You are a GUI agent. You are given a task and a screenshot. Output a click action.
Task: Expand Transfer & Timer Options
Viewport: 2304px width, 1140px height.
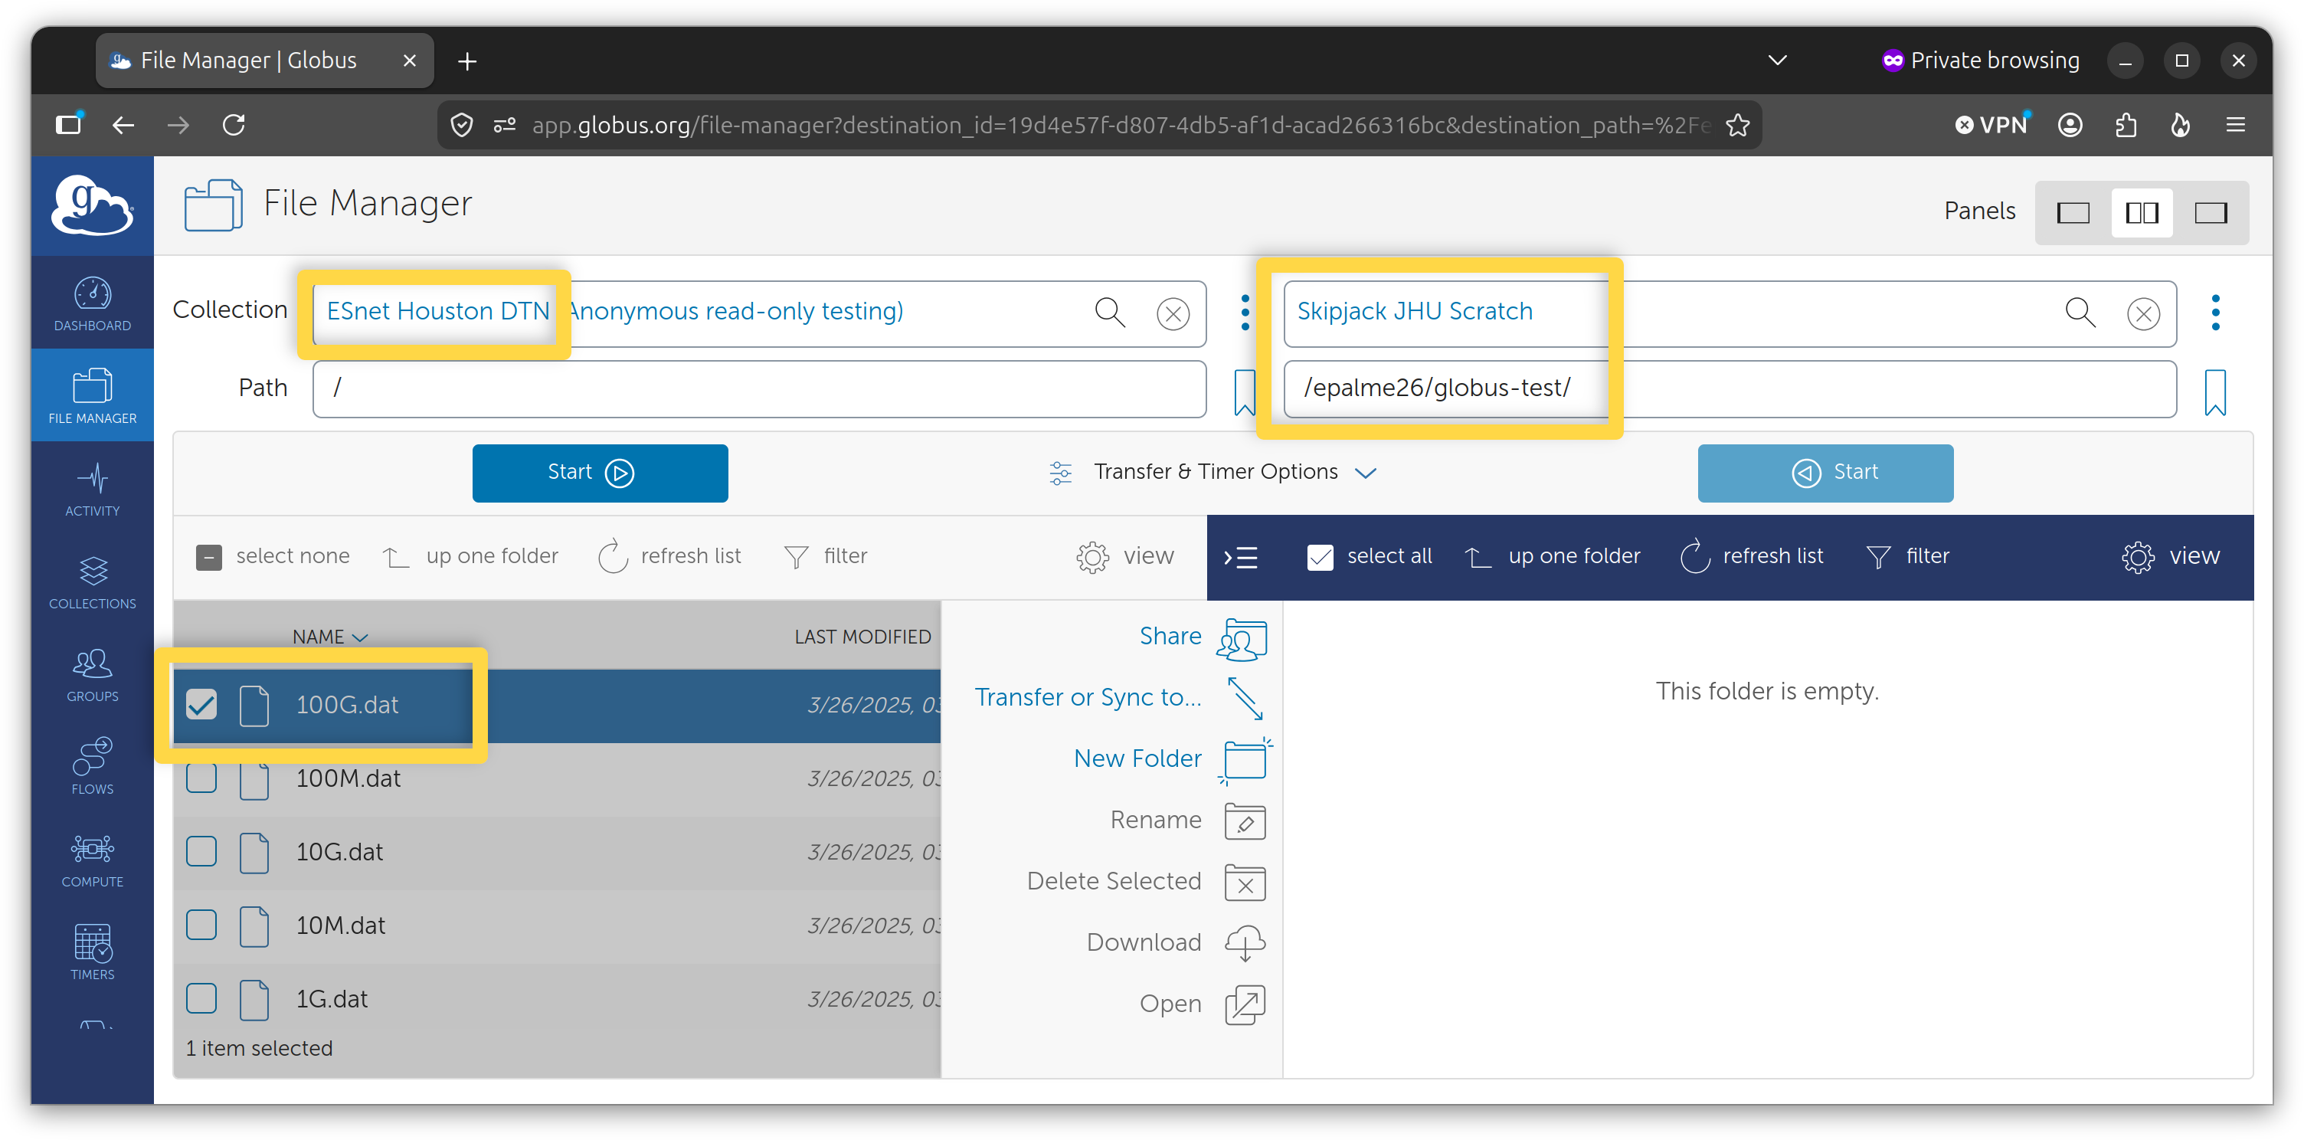point(1212,473)
